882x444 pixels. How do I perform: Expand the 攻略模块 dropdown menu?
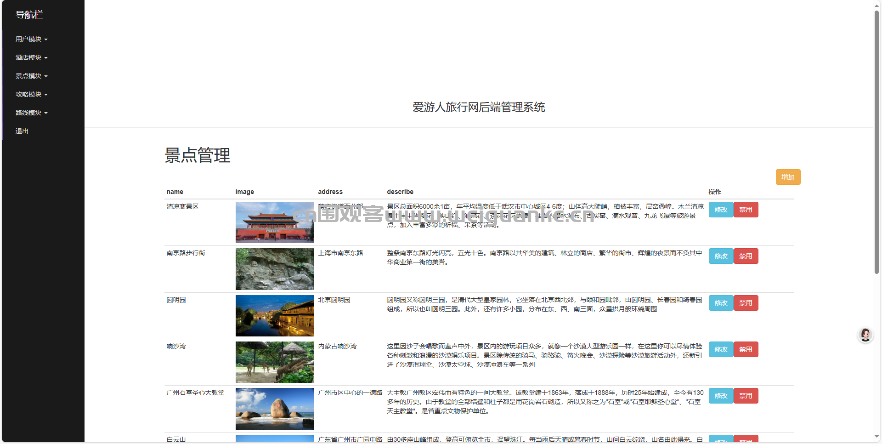[x=32, y=94]
